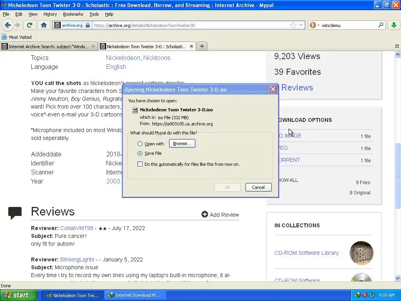401x301 pixels.
Task: Switch to Nickelodeon Toon Twi... taskbar window
Action: coord(72,295)
